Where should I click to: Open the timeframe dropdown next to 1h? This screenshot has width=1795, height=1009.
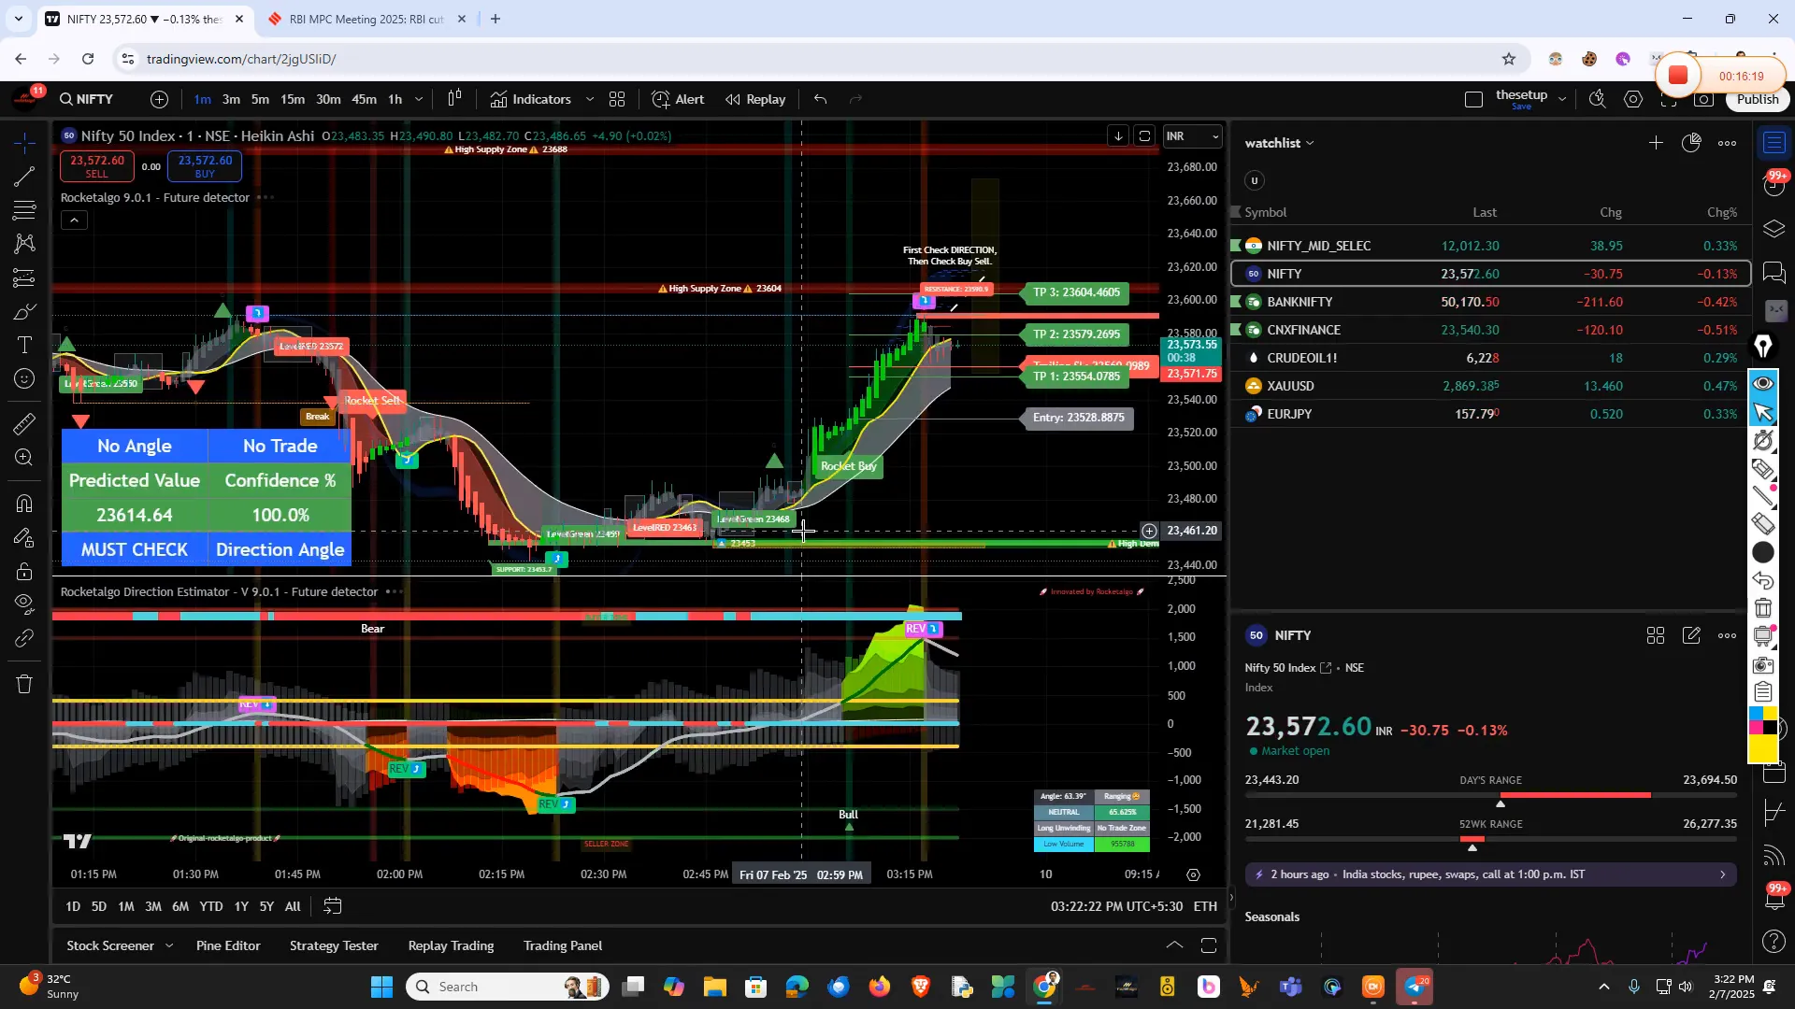tap(419, 99)
